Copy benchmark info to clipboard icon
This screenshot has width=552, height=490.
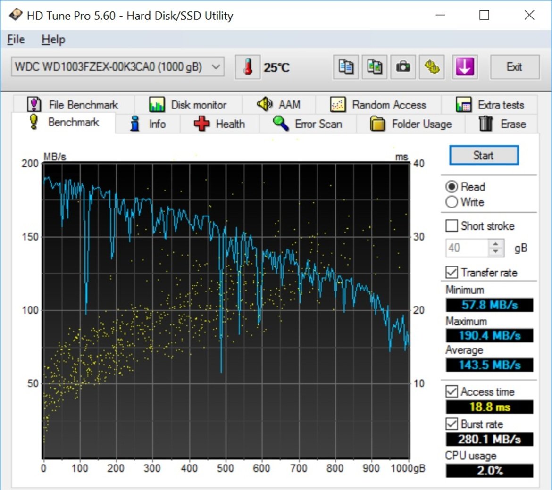[x=346, y=67]
